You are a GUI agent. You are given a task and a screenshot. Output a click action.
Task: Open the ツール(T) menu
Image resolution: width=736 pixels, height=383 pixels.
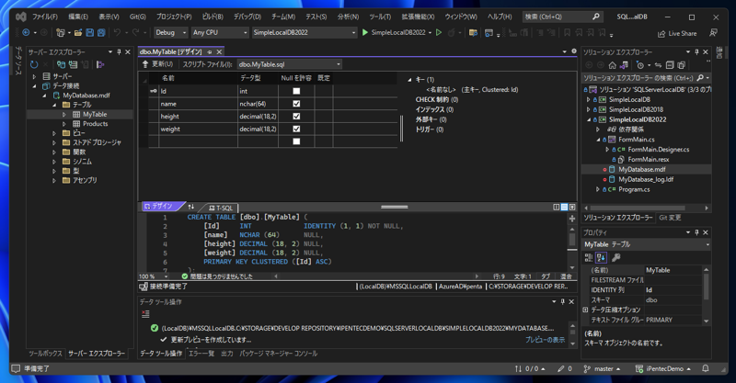tap(380, 17)
